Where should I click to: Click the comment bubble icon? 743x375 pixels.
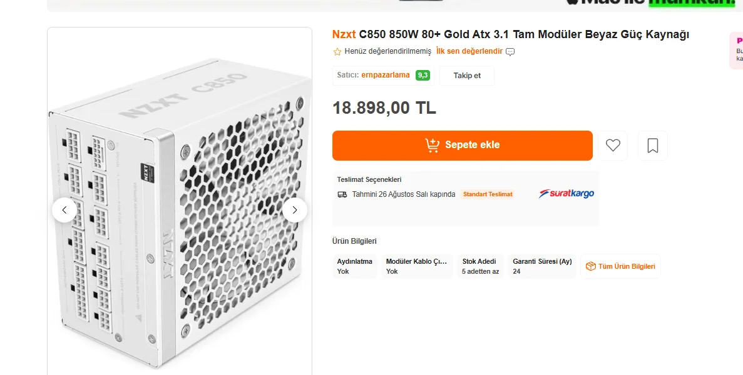(510, 52)
